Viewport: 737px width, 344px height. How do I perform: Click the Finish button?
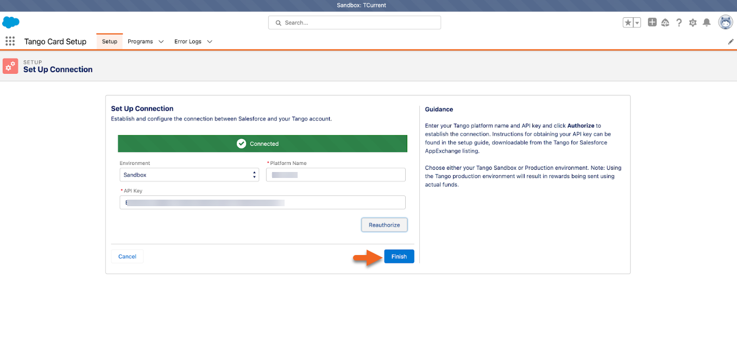pos(399,256)
